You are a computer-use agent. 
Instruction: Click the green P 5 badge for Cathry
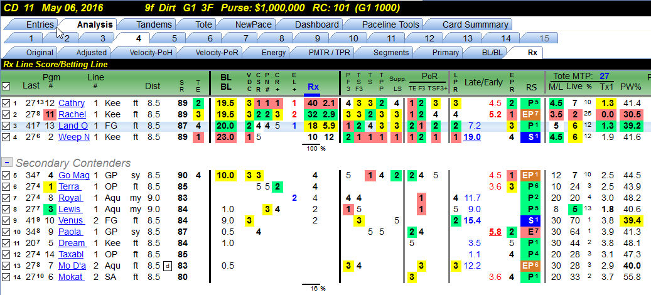click(530, 103)
